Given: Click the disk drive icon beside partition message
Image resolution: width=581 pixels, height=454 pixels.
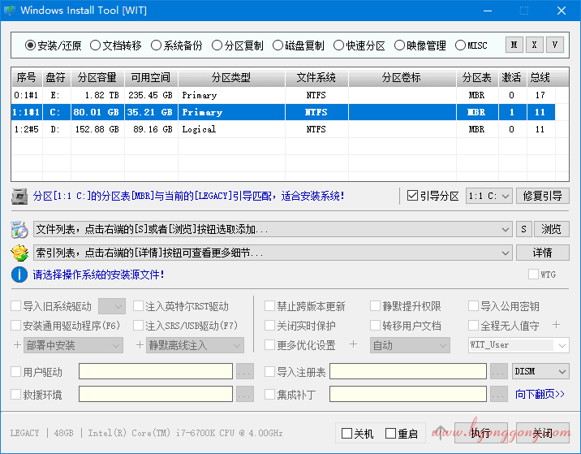Looking at the screenshot, I should [x=19, y=197].
